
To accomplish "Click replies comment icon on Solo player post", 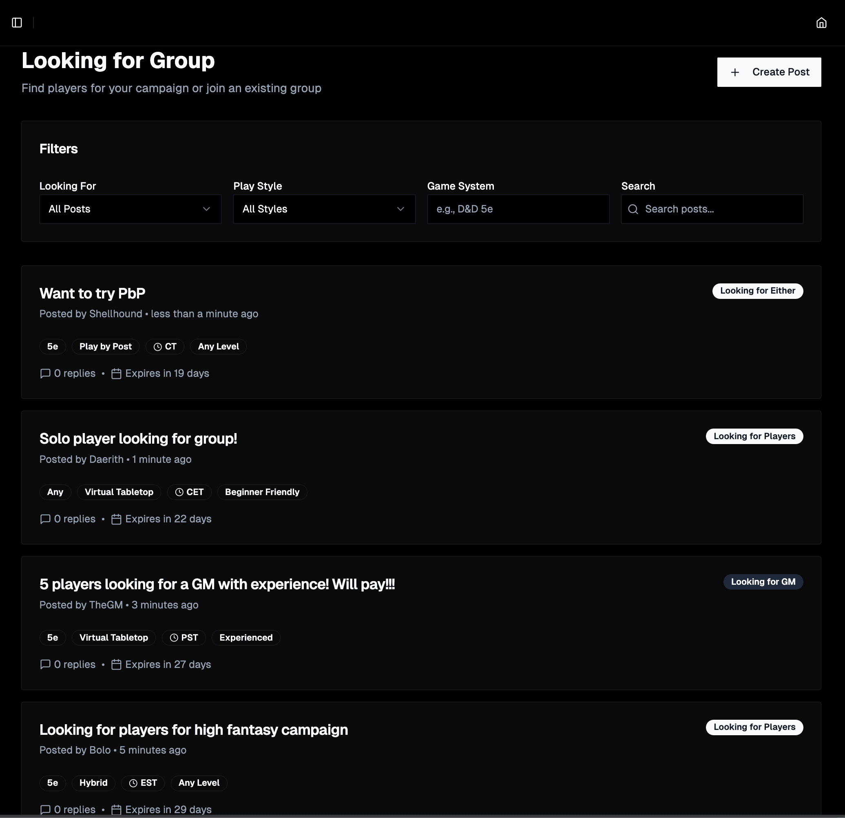I will pyautogui.click(x=45, y=519).
